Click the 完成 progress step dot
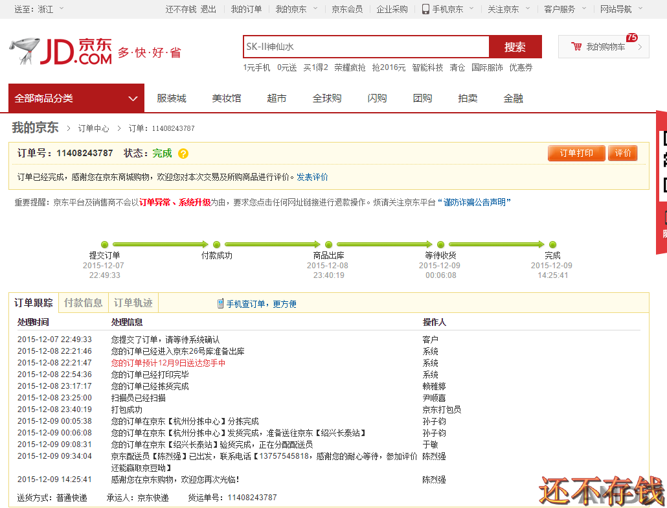 coord(552,244)
